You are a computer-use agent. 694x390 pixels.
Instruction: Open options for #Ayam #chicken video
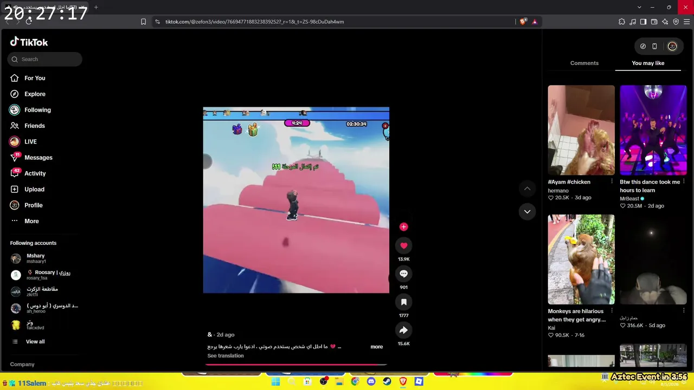point(612,182)
